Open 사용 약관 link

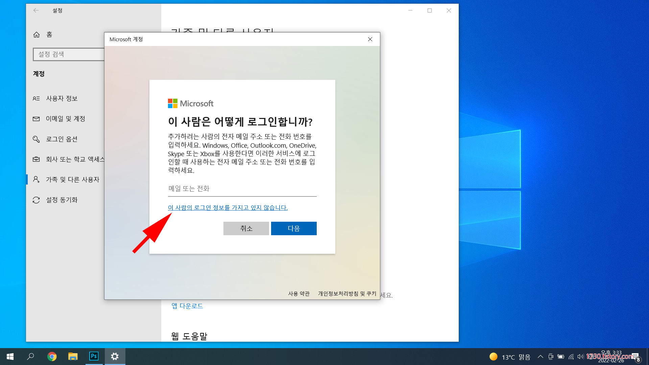(x=299, y=293)
